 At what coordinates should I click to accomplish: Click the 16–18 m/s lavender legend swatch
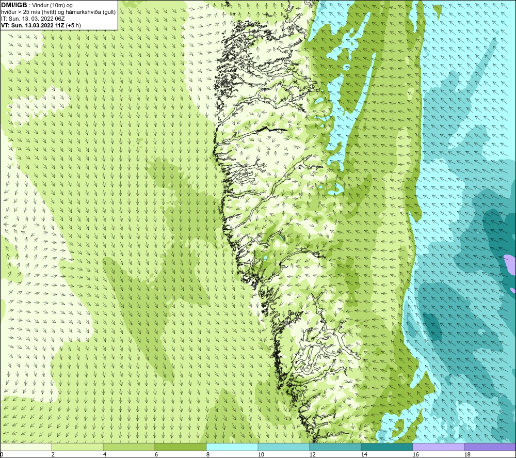coord(438,447)
